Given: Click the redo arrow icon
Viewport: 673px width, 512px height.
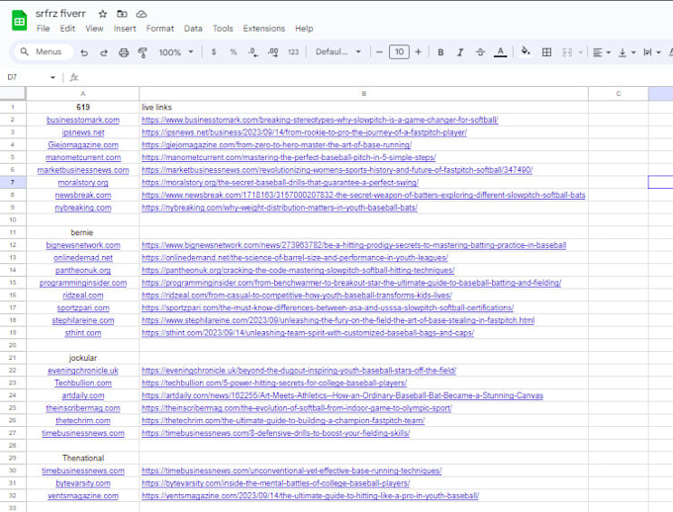Looking at the screenshot, I should (104, 52).
